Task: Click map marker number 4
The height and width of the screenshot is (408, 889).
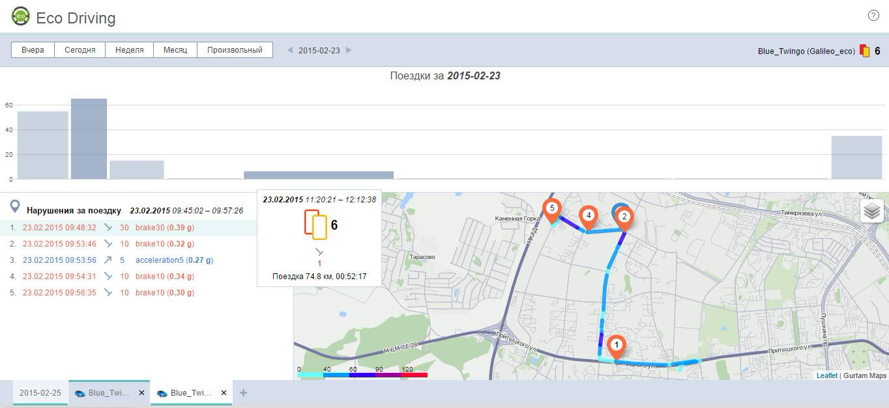Action: tap(589, 215)
